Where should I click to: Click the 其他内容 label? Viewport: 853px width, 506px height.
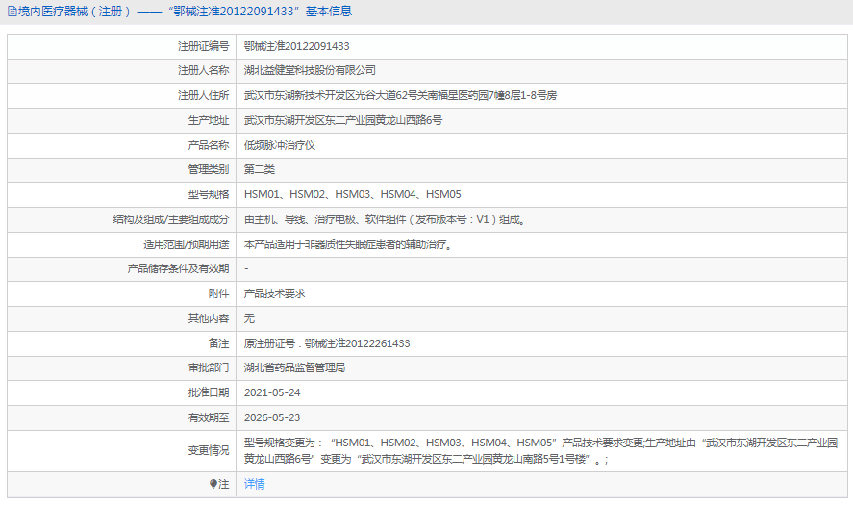click(209, 318)
